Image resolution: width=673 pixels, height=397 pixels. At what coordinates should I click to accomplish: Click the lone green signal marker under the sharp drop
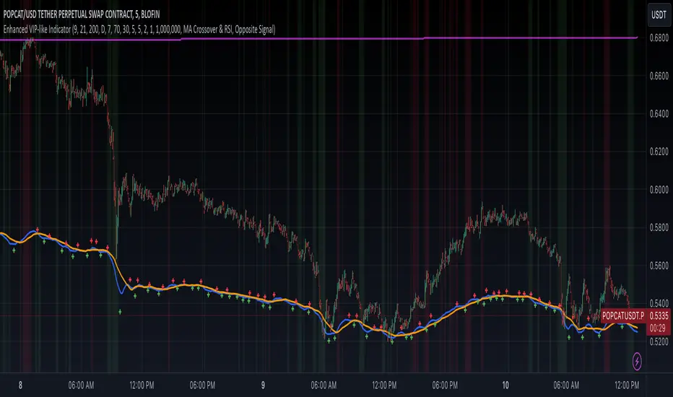pos(120,311)
